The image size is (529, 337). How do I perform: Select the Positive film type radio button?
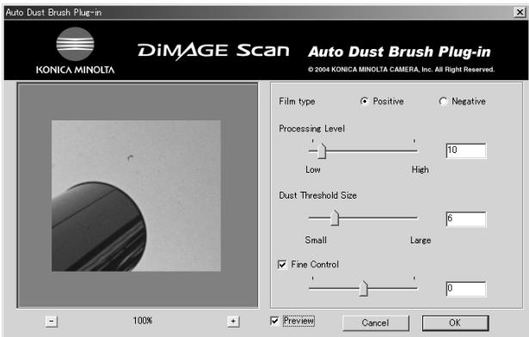click(x=365, y=101)
